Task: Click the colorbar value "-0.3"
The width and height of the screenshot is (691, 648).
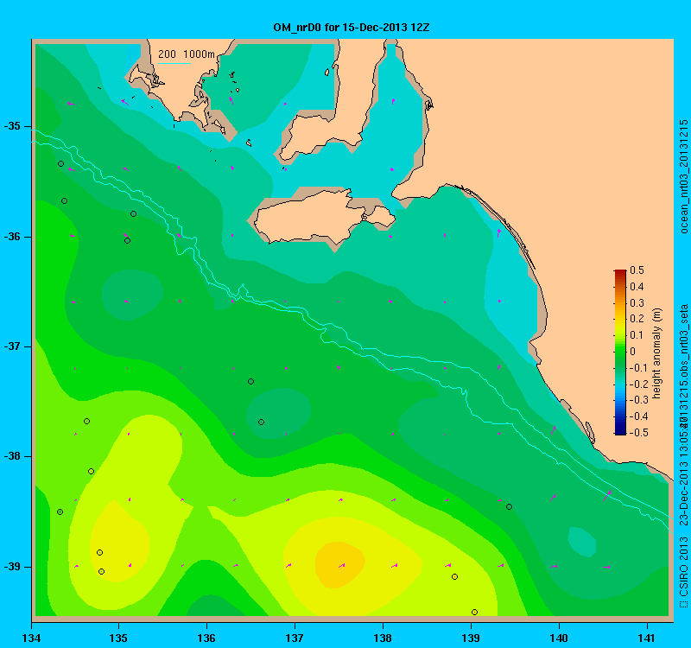Action: pyautogui.click(x=638, y=400)
